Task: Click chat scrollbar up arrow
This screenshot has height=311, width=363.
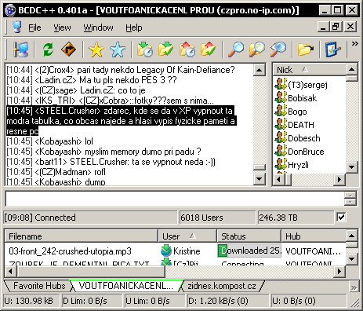Action: [x=260, y=70]
